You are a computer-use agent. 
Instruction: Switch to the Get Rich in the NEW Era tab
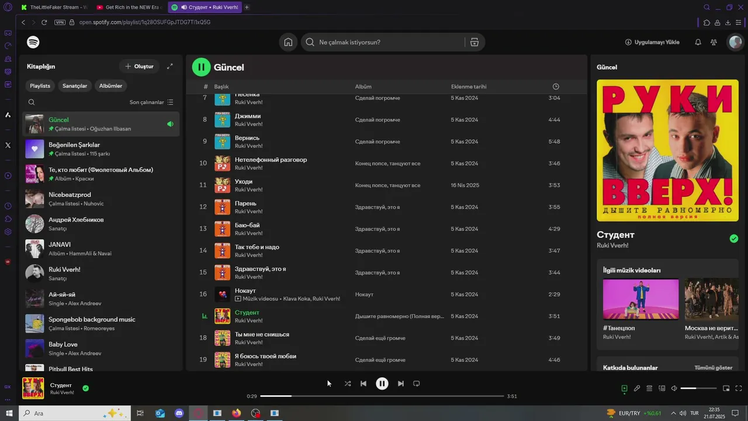pos(129,7)
